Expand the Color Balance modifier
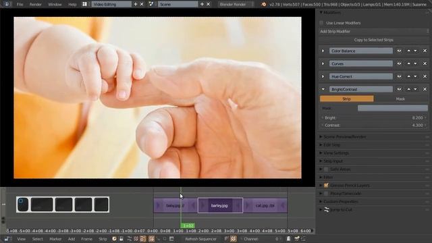The width and height of the screenshot is (432, 243). [323, 51]
